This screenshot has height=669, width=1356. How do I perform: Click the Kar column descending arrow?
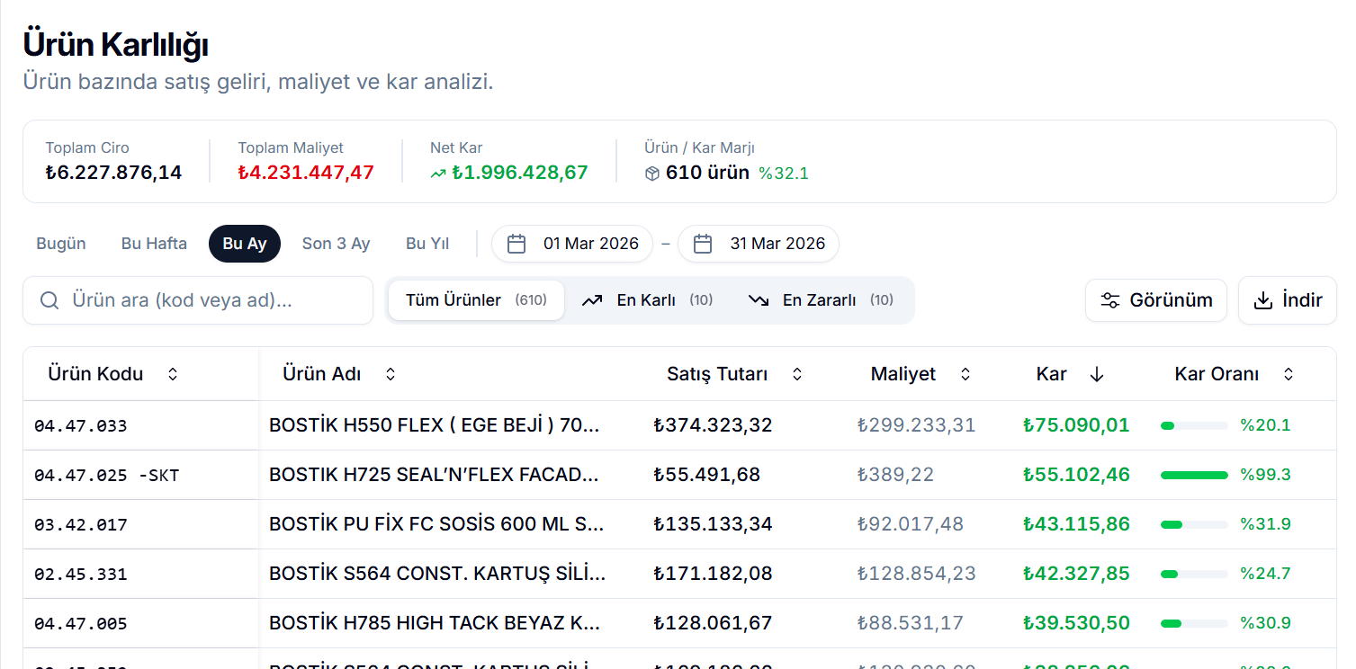[1096, 375]
